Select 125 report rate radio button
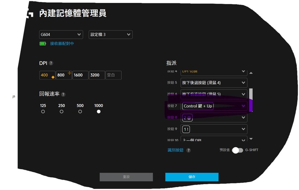The height and width of the screenshot is (190, 299). click(43, 112)
